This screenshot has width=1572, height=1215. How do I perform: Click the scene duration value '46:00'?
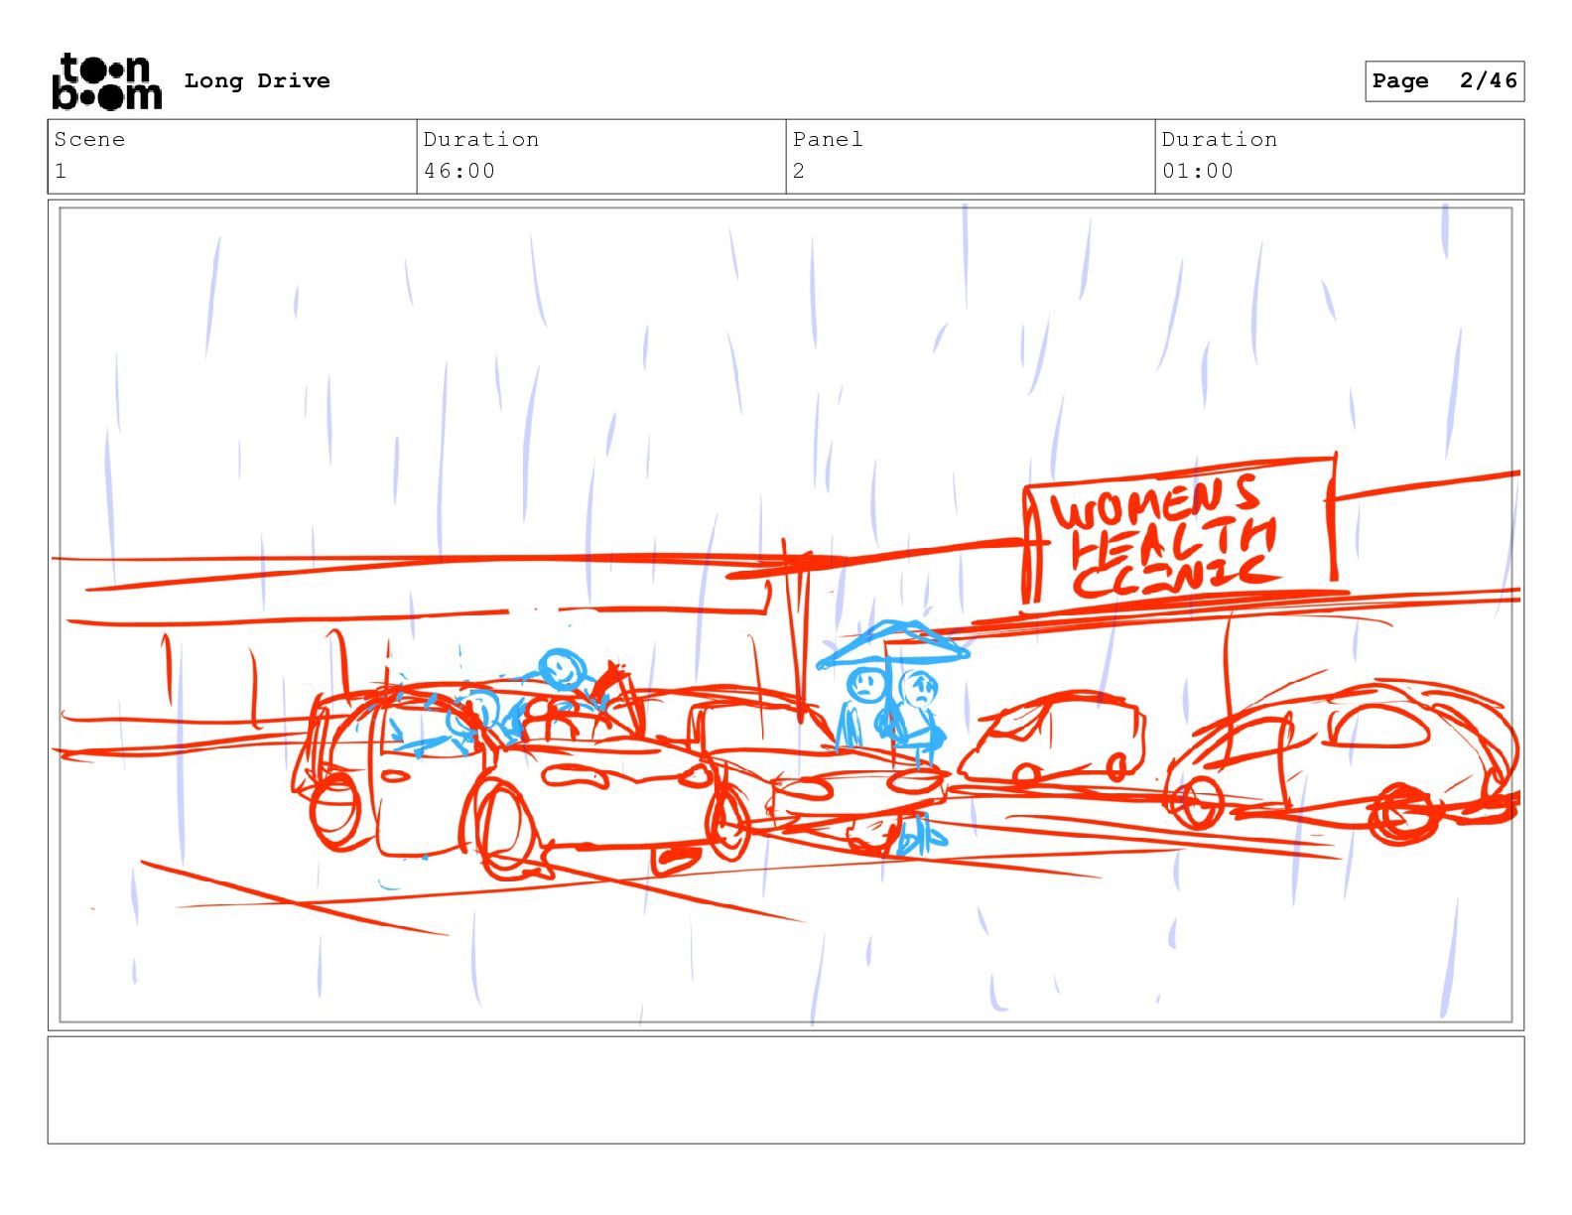click(x=459, y=171)
